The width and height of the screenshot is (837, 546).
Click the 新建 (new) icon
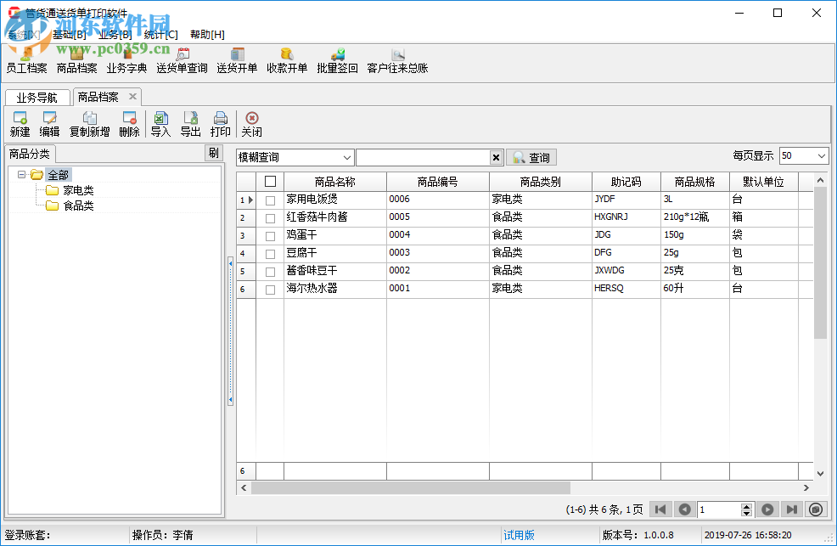coord(20,124)
